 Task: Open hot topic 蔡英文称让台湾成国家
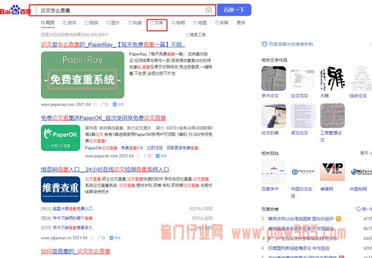point(301,218)
